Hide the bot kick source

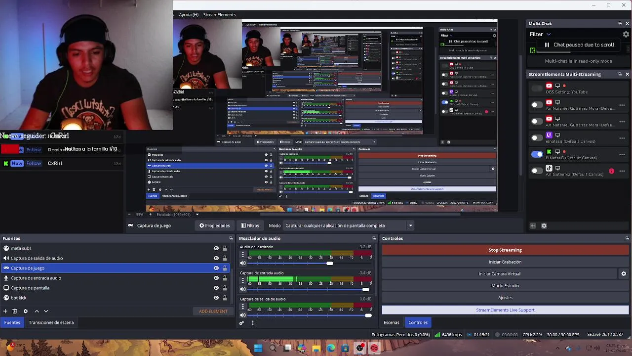216,298
